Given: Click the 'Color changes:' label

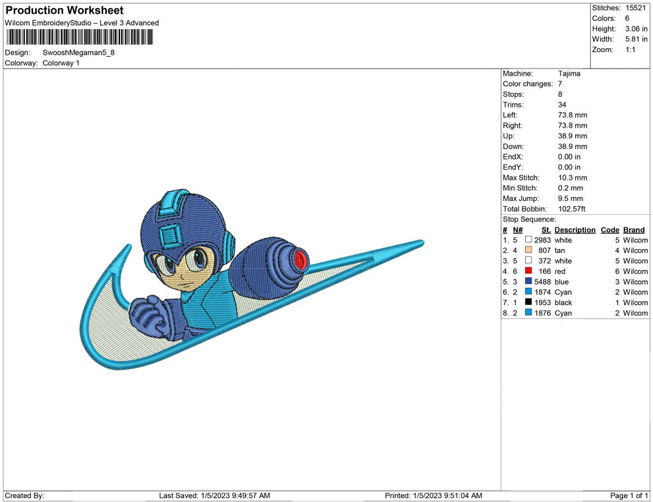Looking at the screenshot, I should click(528, 84).
